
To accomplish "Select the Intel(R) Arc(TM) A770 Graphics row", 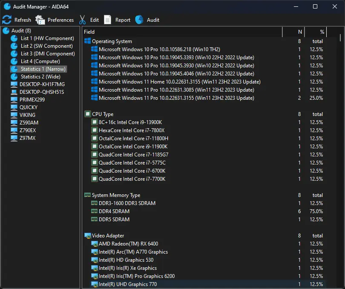I will coord(204,252).
